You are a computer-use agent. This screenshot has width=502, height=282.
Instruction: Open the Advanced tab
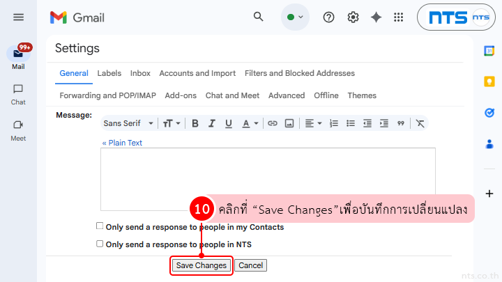click(x=287, y=95)
